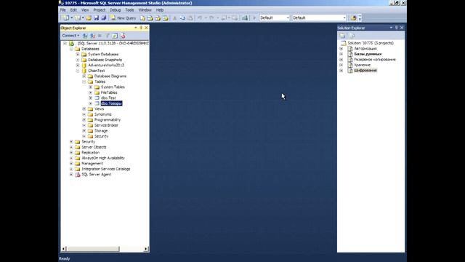Click the SQL Server Agent icon in tree

coord(78,175)
